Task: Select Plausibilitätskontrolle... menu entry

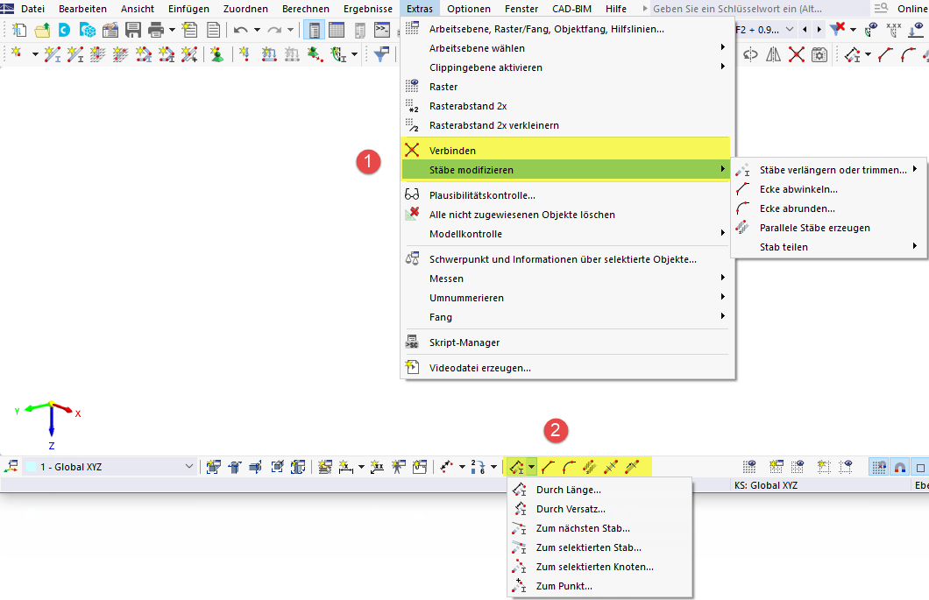Action: point(566,195)
